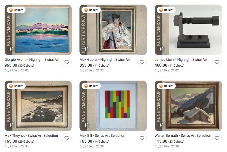Open Max Gubler - Highlight Swiss Art title
This screenshot has height=152, width=227.
pyautogui.click(x=105, y=59)
